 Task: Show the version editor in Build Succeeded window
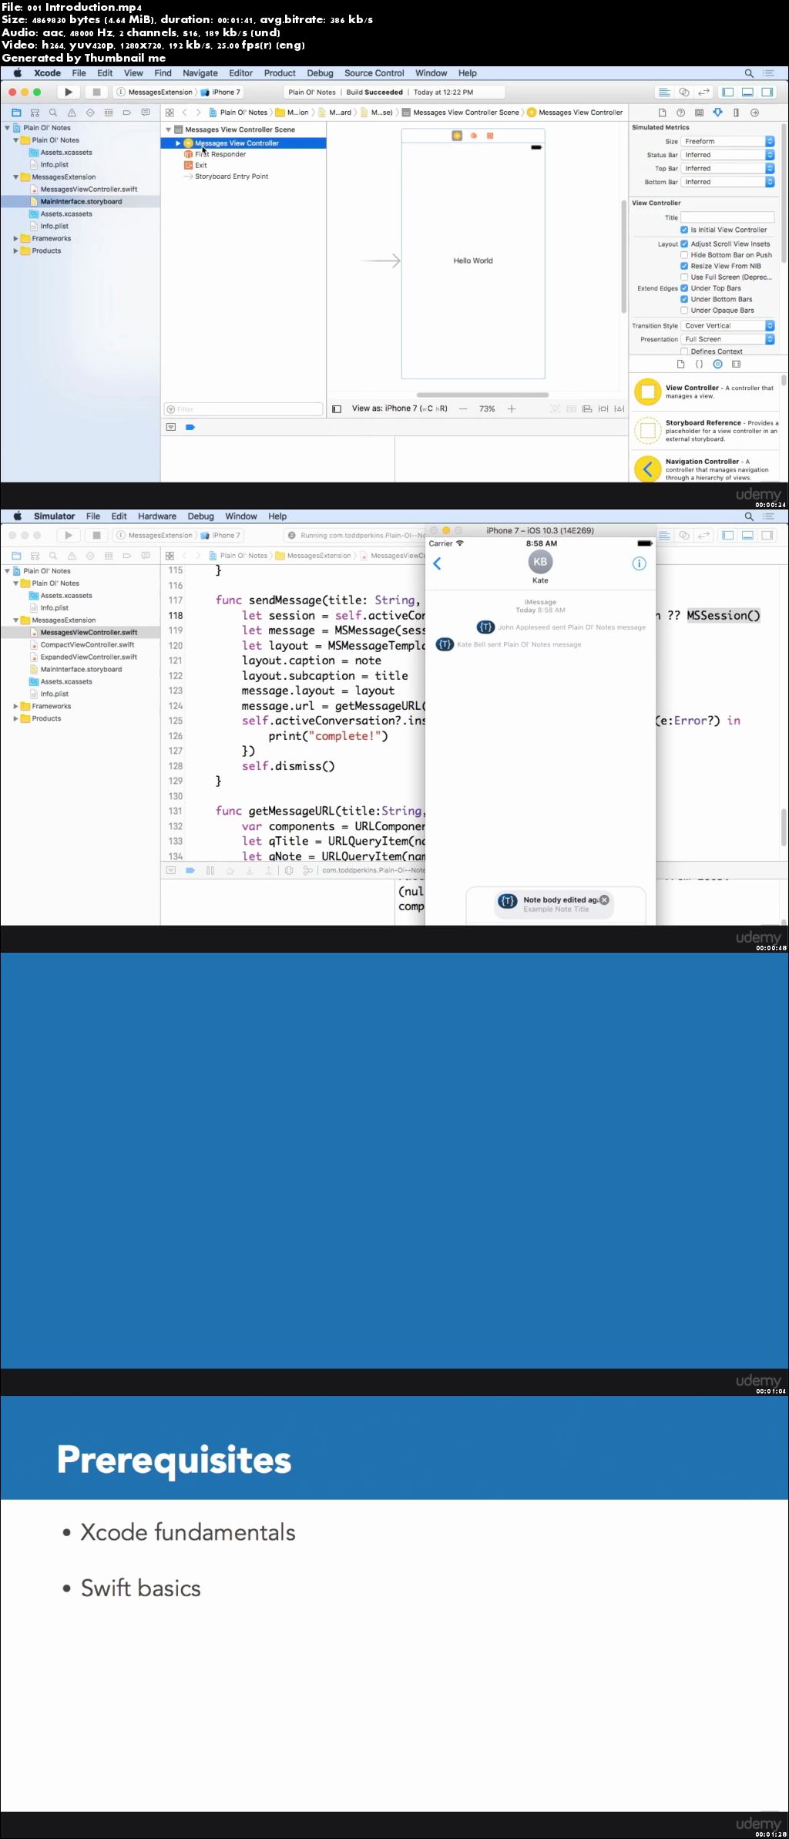coord(703,92)
